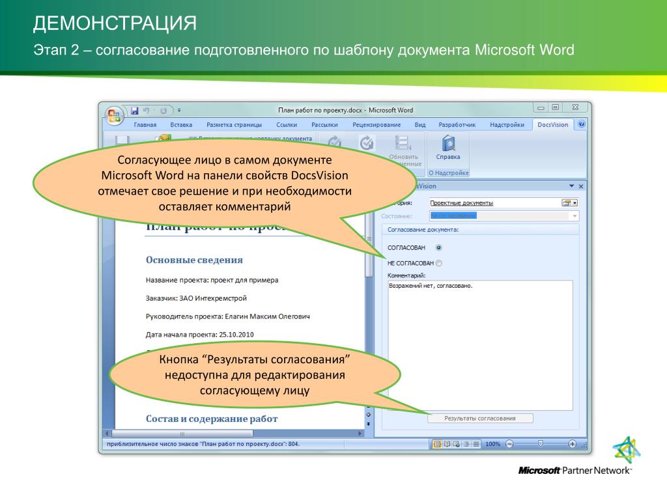The image size is (667, 500).
Task: Open the Главная ribbon tab
Action: [145, 124]
